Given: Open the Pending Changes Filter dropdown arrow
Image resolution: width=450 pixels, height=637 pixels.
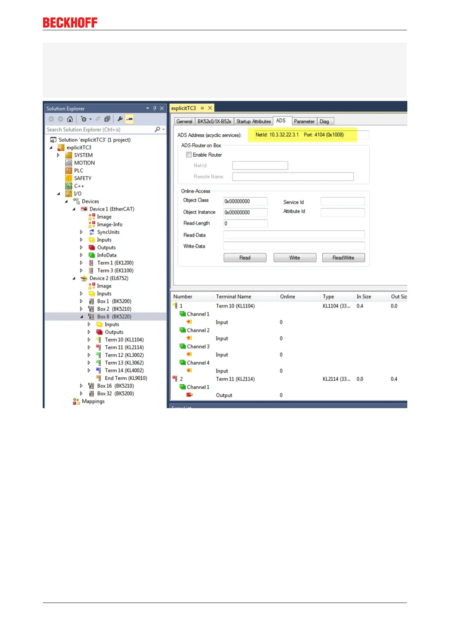Looking at the screenshot, I should click(91, 120).
